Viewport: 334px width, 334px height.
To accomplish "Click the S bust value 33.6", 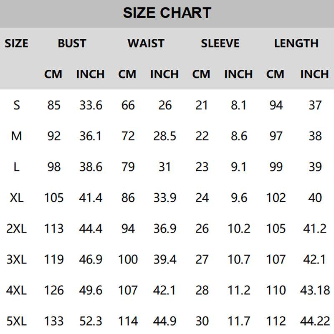I will tap(91, 105).
